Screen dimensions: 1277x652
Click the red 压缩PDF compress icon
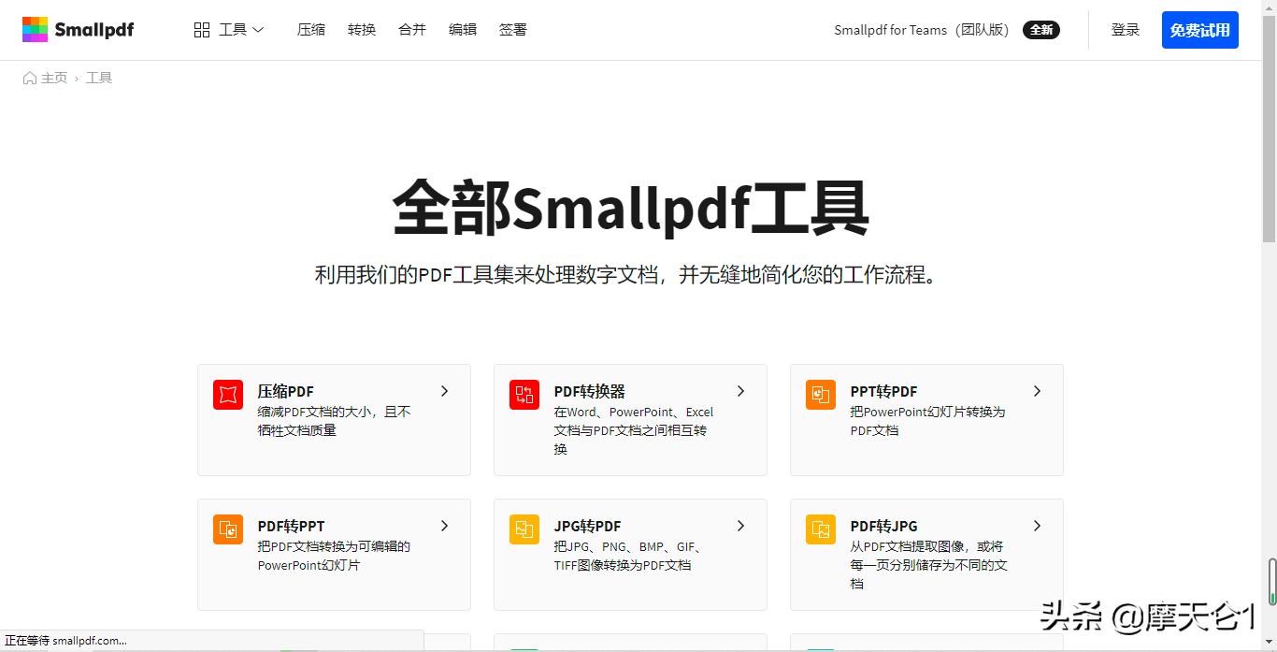coord(228,395)
